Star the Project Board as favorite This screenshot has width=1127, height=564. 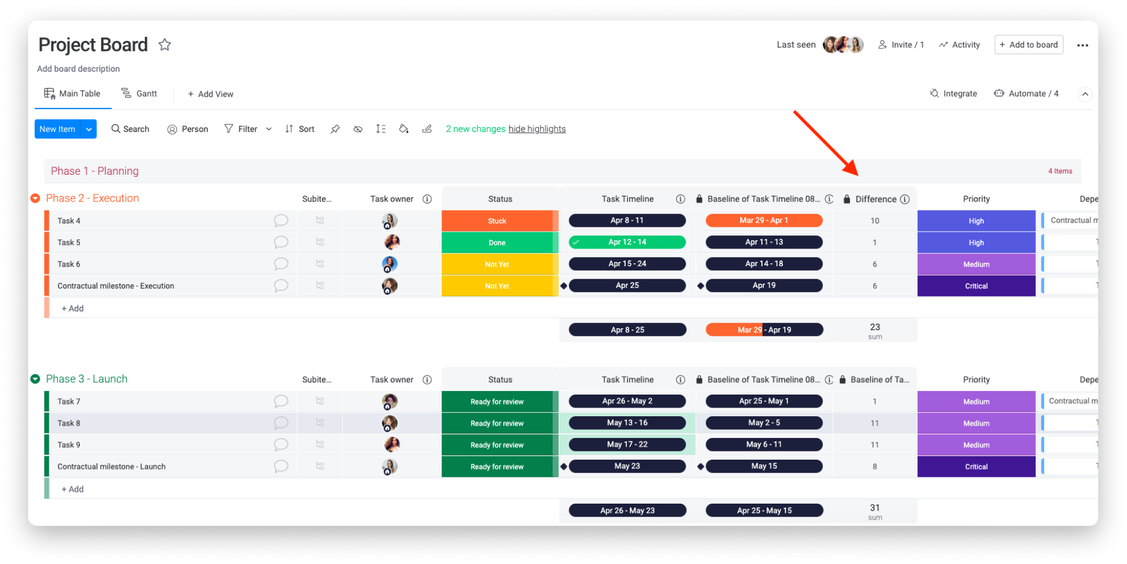(165, 45)
